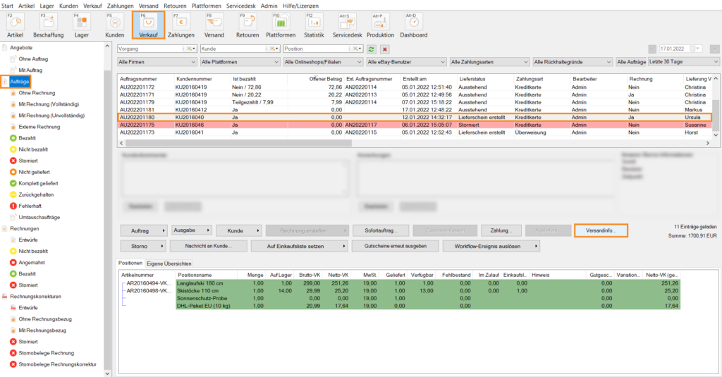This screenshot has height=377, width=722.
Task: Open the Hilfe/Lizenzen menu
Action: [300, 5]
